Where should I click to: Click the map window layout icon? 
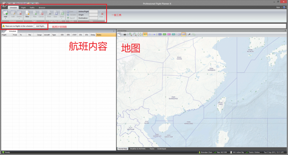119,34
